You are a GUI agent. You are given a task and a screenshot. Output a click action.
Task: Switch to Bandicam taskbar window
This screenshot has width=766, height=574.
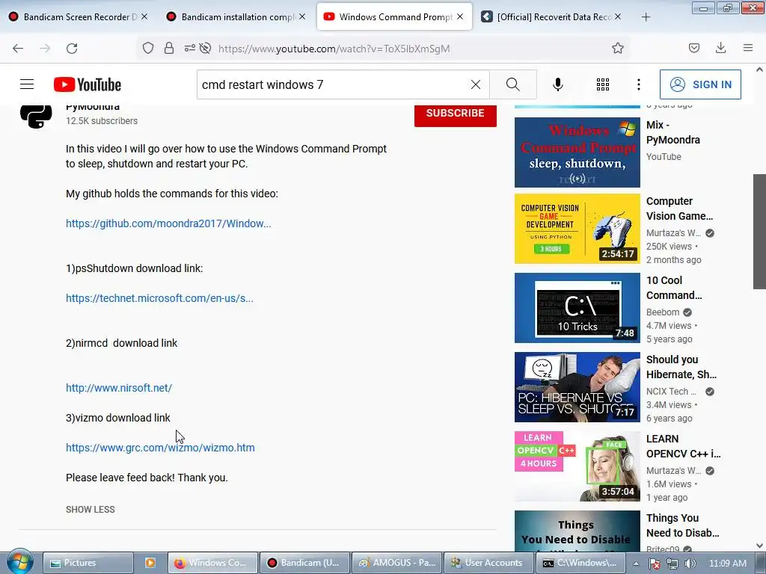[305, 563]
